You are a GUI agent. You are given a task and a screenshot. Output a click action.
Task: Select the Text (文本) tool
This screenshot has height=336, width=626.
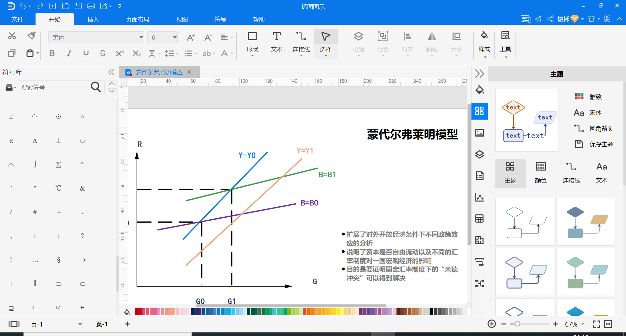(277, 44)
